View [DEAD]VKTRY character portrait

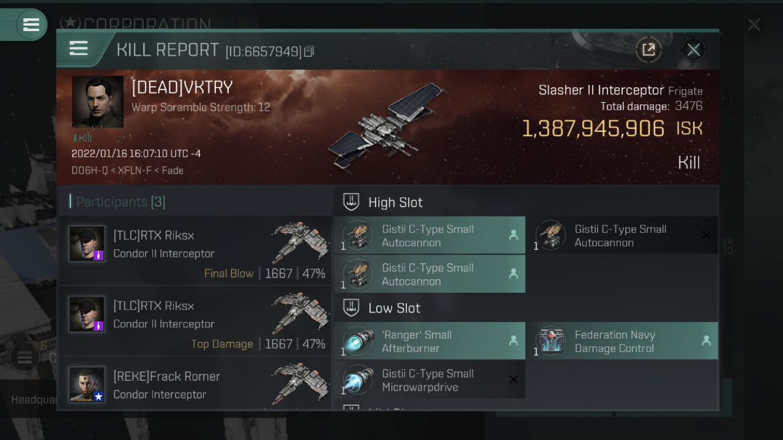(97, 101)
